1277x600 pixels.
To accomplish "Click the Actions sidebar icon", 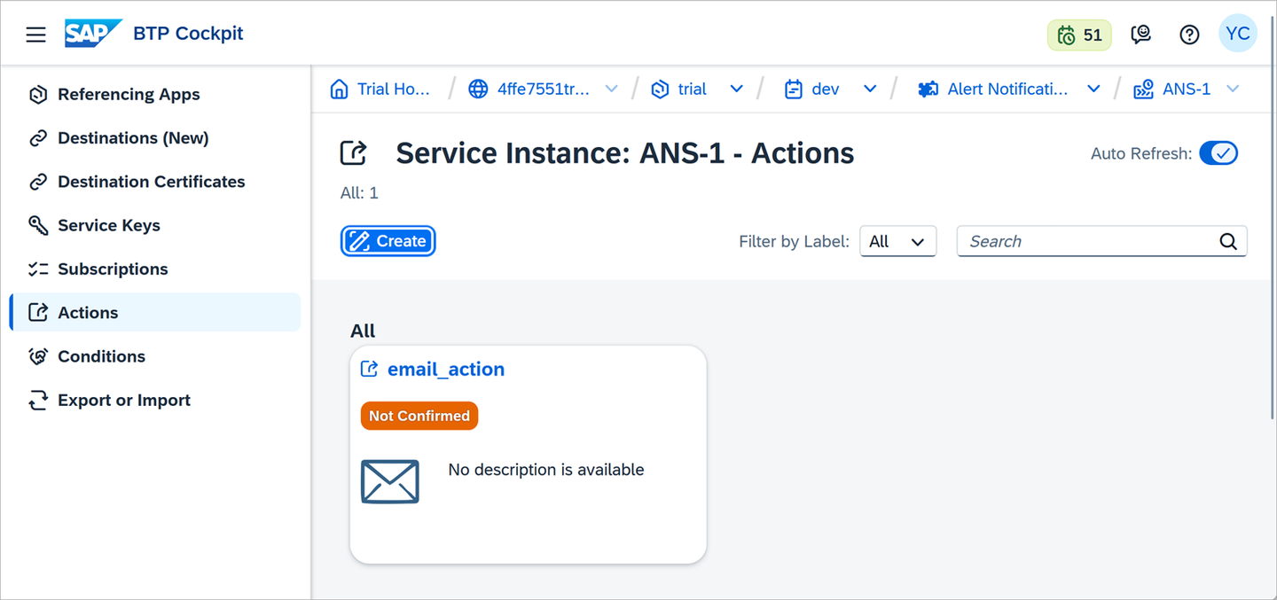I will tap(37, 313).
